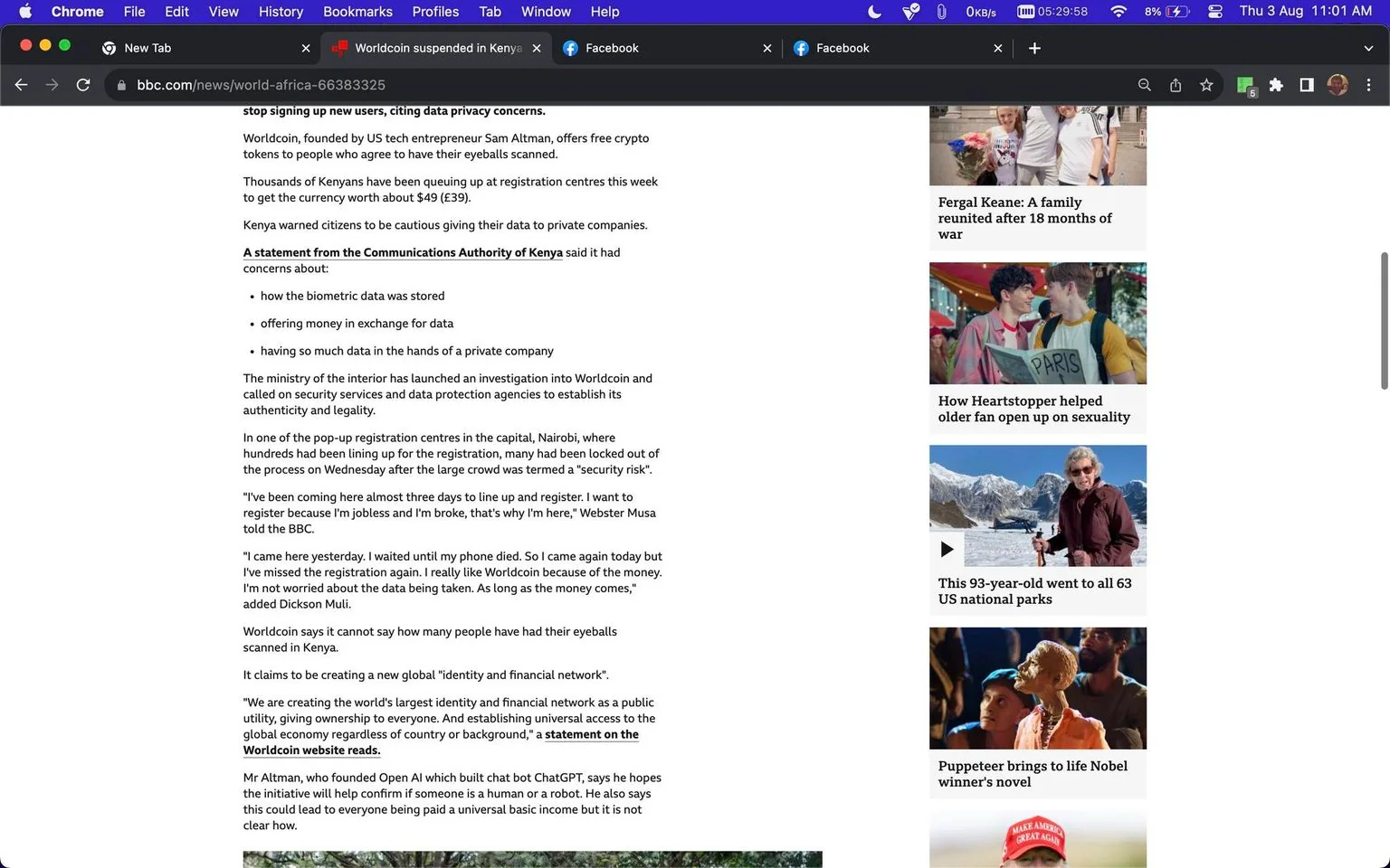This screenshot has height=868, width=1390.
Task: Open the Bookmarks menu
Action: pos(357,12)
